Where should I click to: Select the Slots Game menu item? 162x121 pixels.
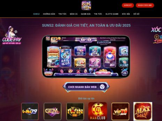(x=112, y=14)
